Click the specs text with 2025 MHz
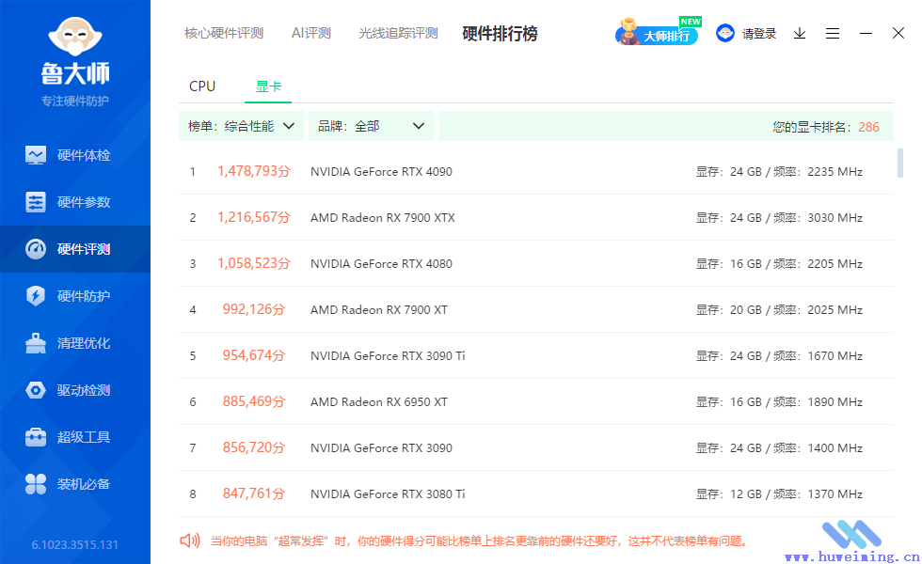Viewport: 922px width, 564px height. (x=779, y=309)
